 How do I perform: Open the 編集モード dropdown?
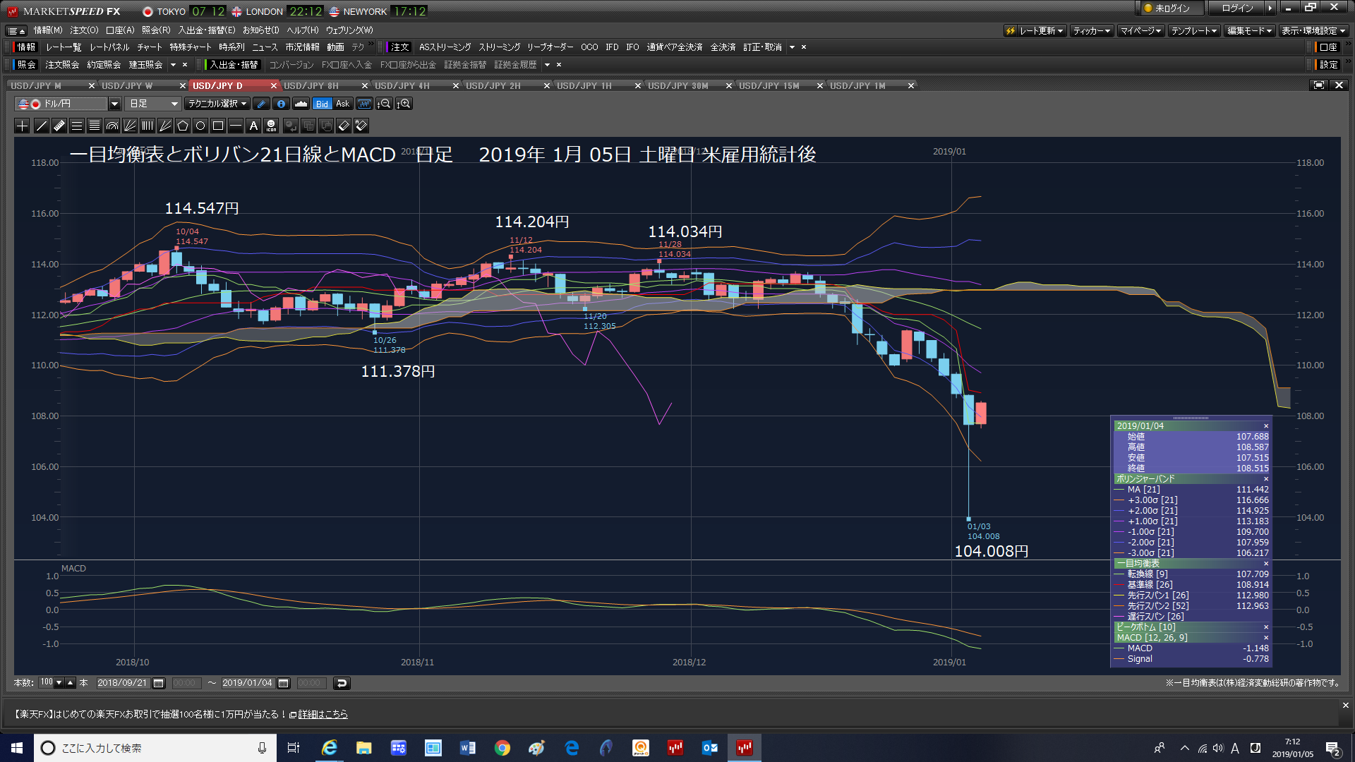[1249, 31]
